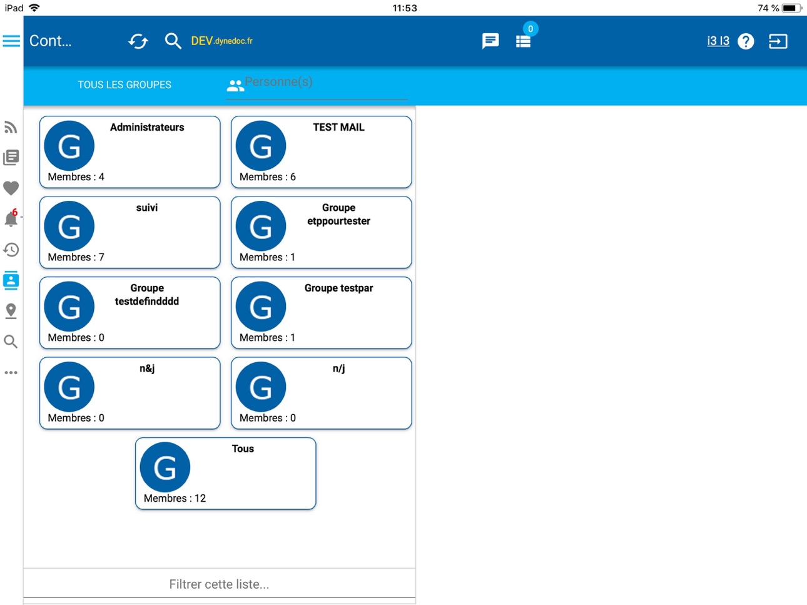Viewport: 807px width, 605px height.
Task: Click the Cont... page title
Action: [x=51, y=41]
